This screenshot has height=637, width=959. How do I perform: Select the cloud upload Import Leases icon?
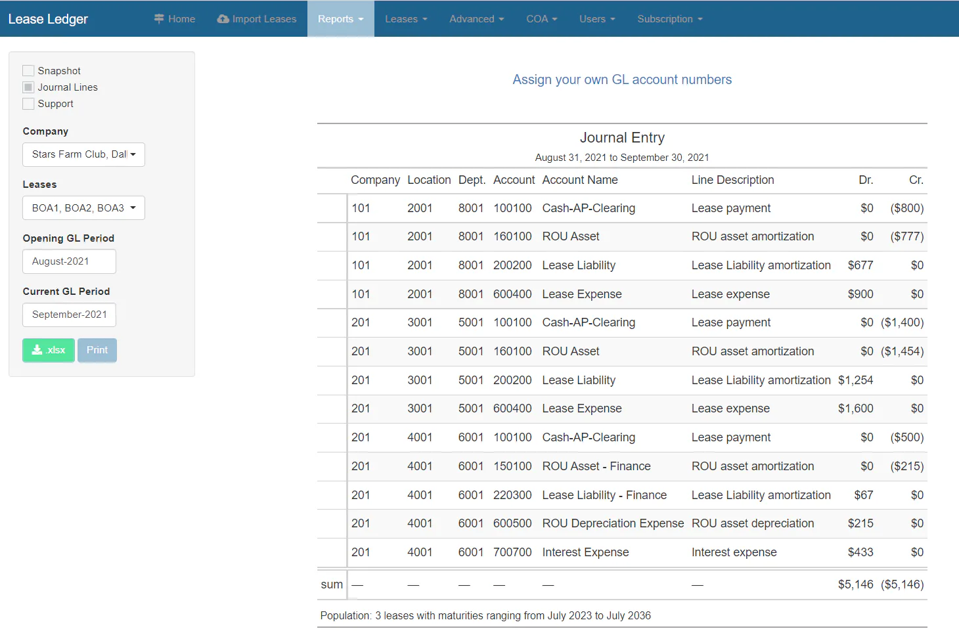tap(223, 19)
